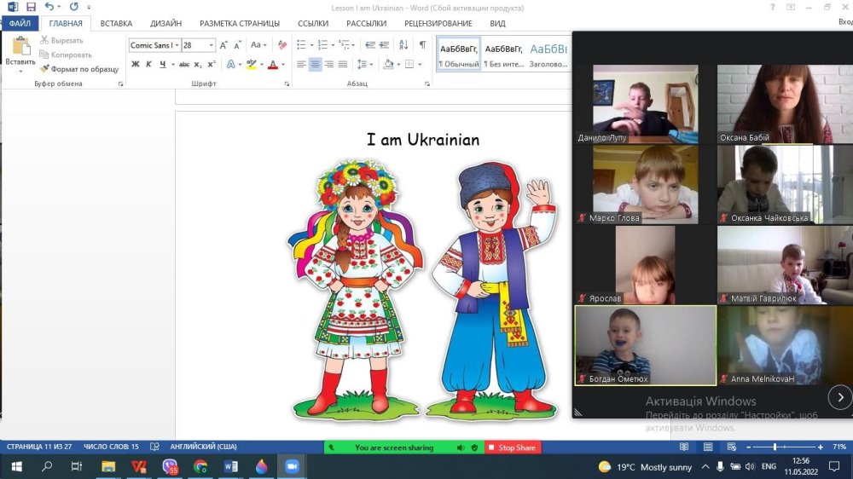Undo last action in quick access toolbar
Image resolution: width=853 pixels, height=479 pixels.
pyautogui.click(x=49, y=7)
